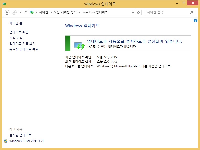The width and height of the screenshot is (200, 150).
Task: Open 업데이트 기록 보기 link
Action: pos(22,44)
